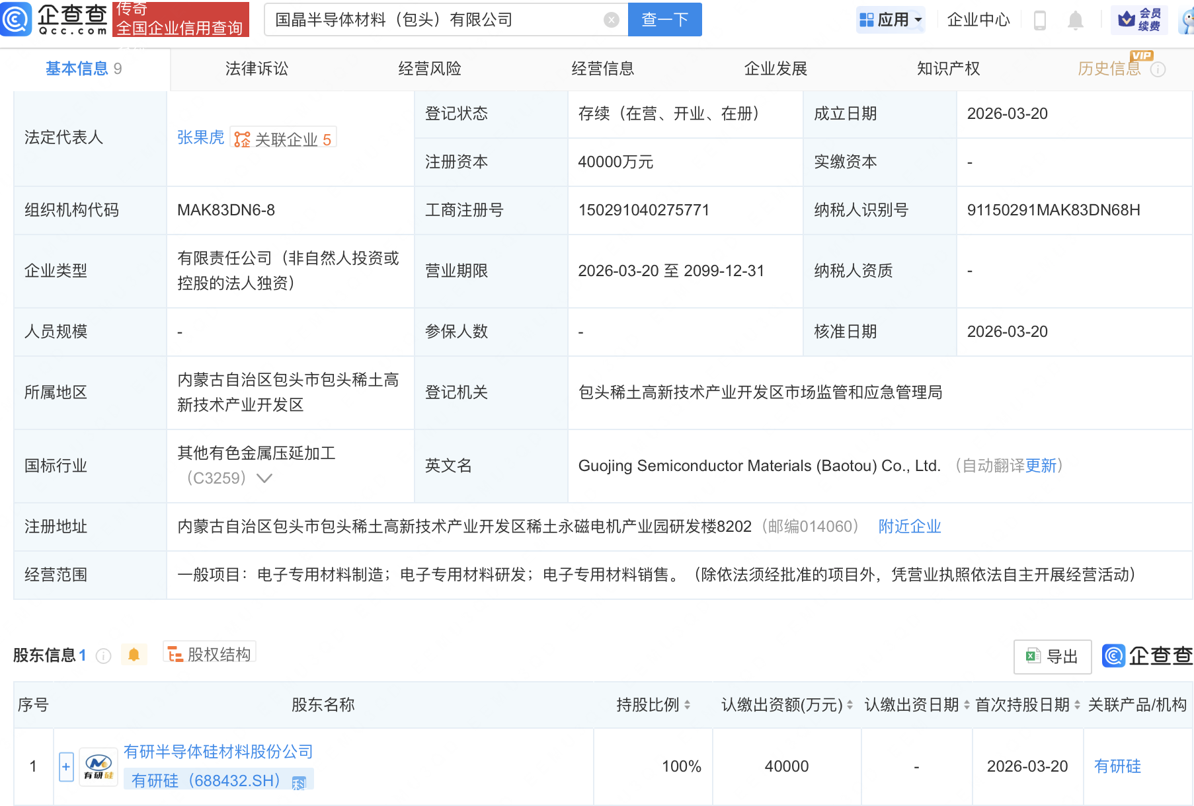The height and width of the screenshot is (806, 1194).
Task: Click the bell reminder beside 股东信息
Action: pos(134,653)
